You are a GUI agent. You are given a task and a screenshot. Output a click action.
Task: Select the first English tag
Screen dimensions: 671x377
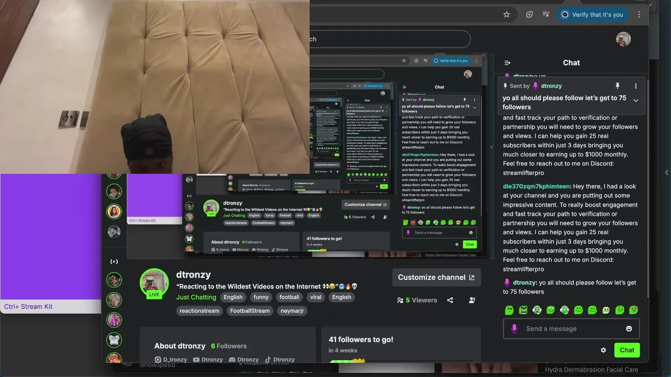(x=233, y=297)
